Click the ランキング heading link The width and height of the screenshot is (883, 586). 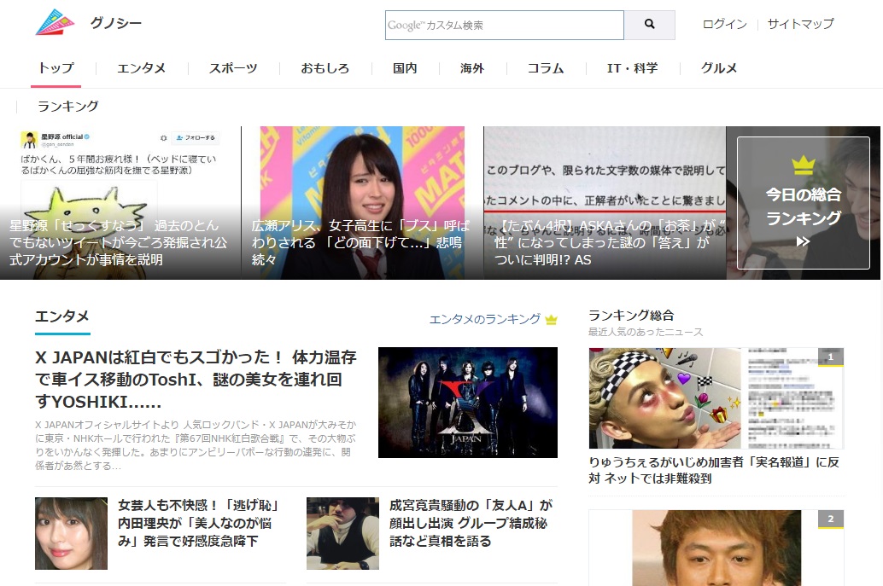[67, 107]
